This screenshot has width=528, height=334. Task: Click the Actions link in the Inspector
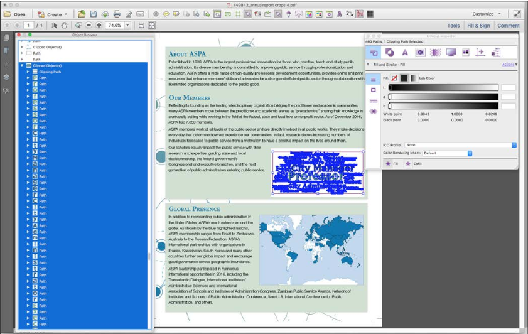[x=509, y=65]
